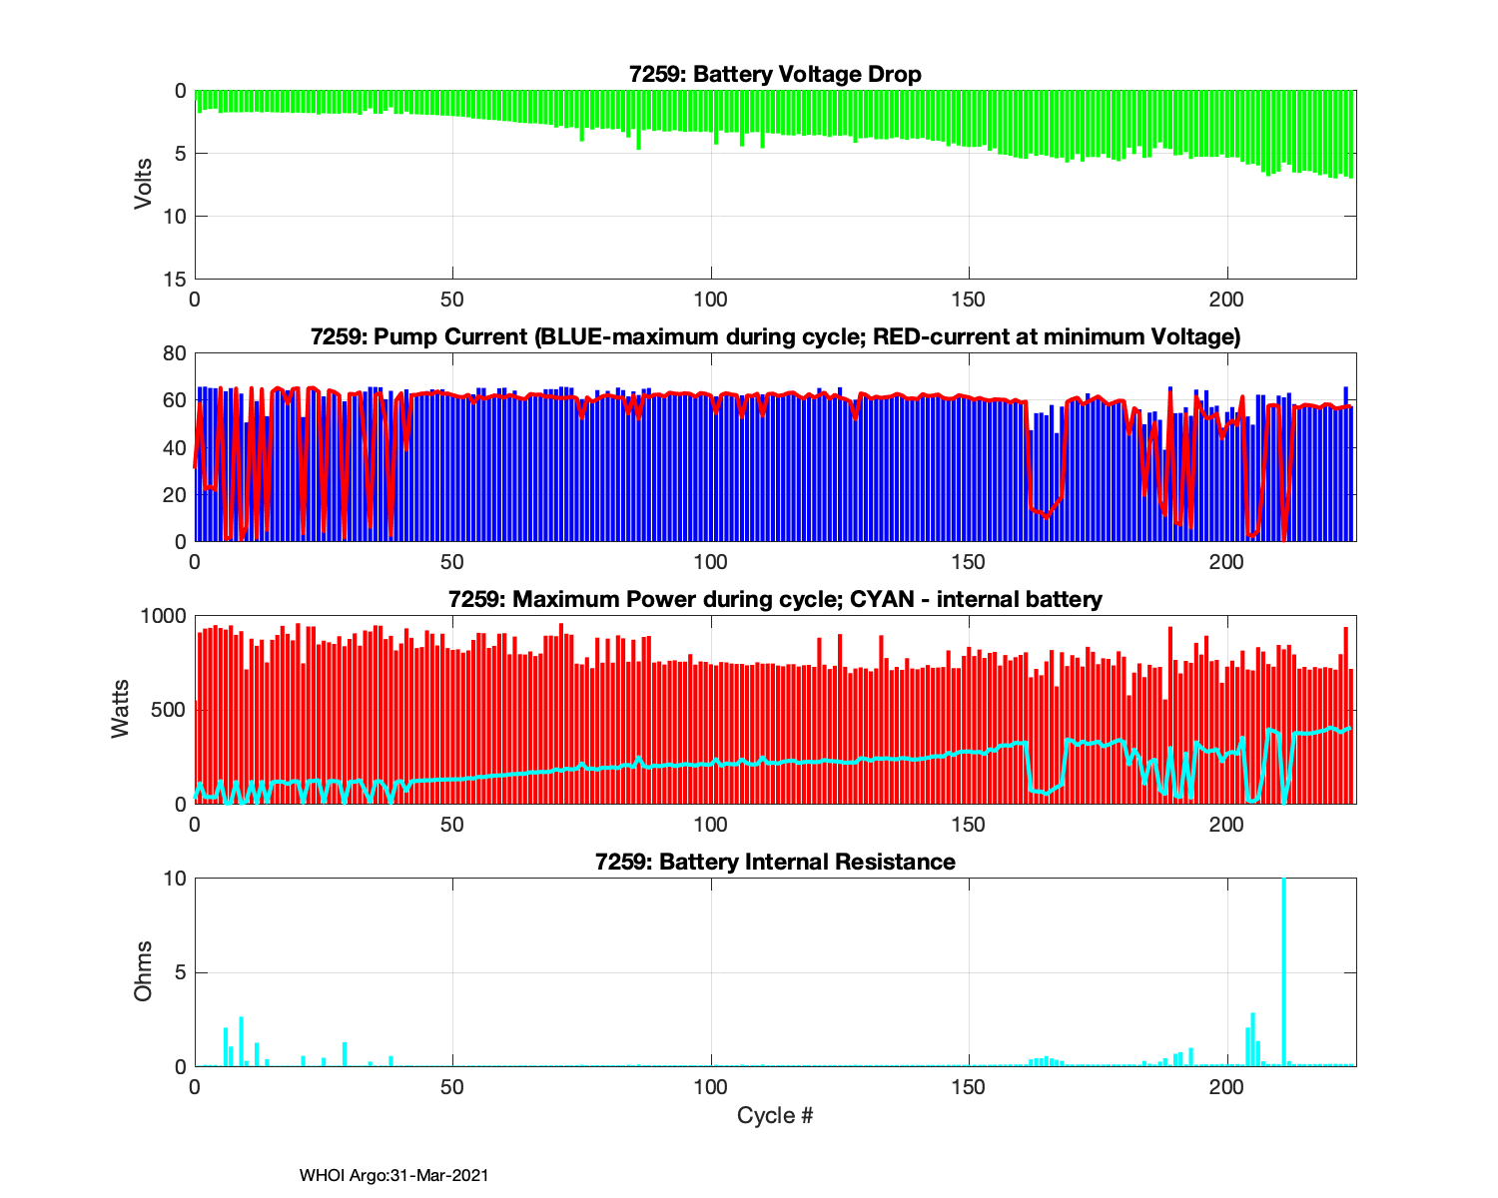Click the Battery Voltage Drop chart title
The width and height of the screenshot is (1498, 1198).
click(x=775, y=74)
